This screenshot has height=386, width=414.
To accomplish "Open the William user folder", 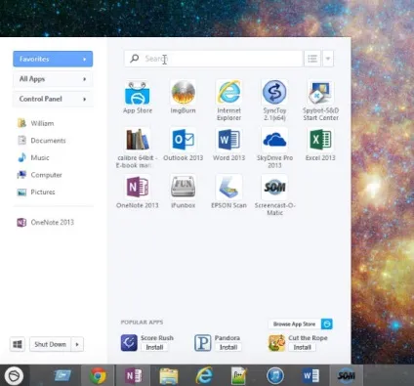I will click(36, 123).
